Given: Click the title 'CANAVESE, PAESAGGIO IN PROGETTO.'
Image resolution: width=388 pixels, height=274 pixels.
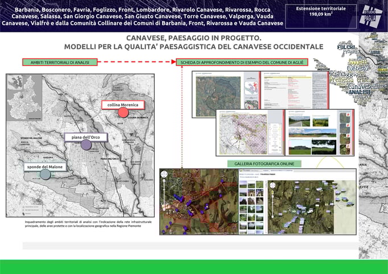Looking at the screenshot, I should point(194,38).
